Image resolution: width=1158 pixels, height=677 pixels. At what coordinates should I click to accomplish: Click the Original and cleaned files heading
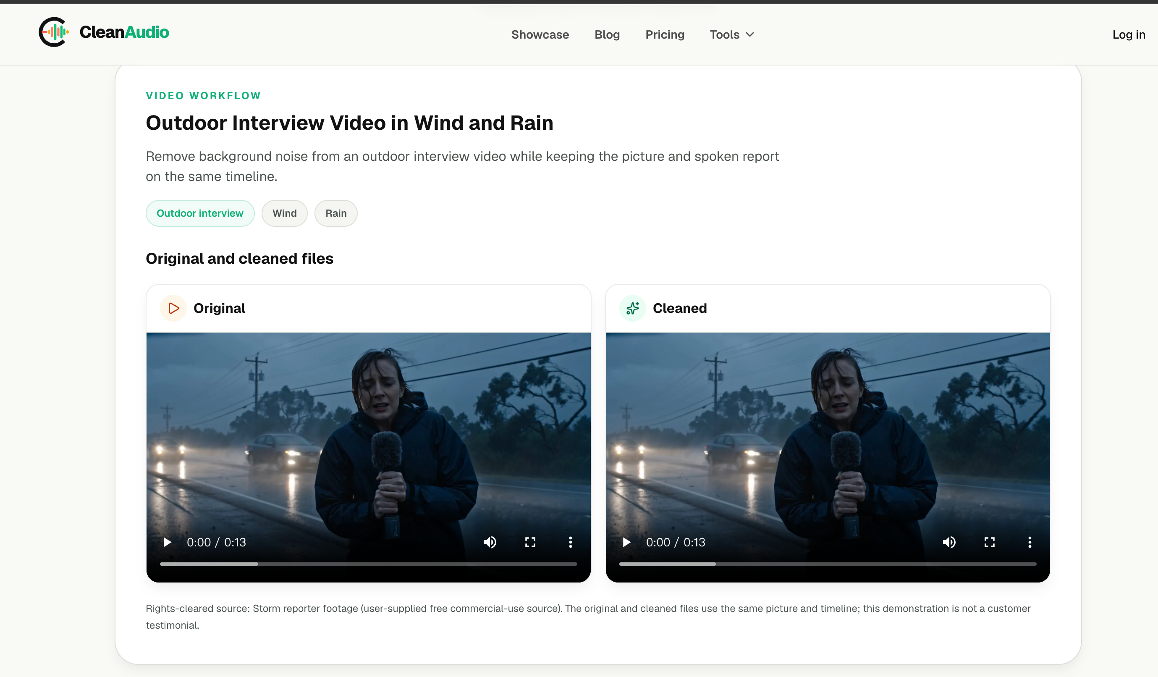(x=239, y=259)
